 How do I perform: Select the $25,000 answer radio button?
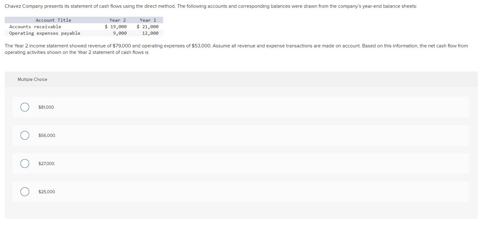(x=25, y=191)
